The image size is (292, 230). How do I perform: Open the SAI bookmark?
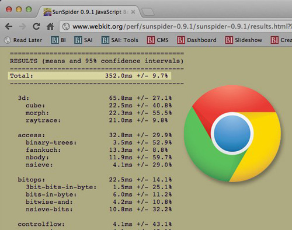tap(84, 40)
